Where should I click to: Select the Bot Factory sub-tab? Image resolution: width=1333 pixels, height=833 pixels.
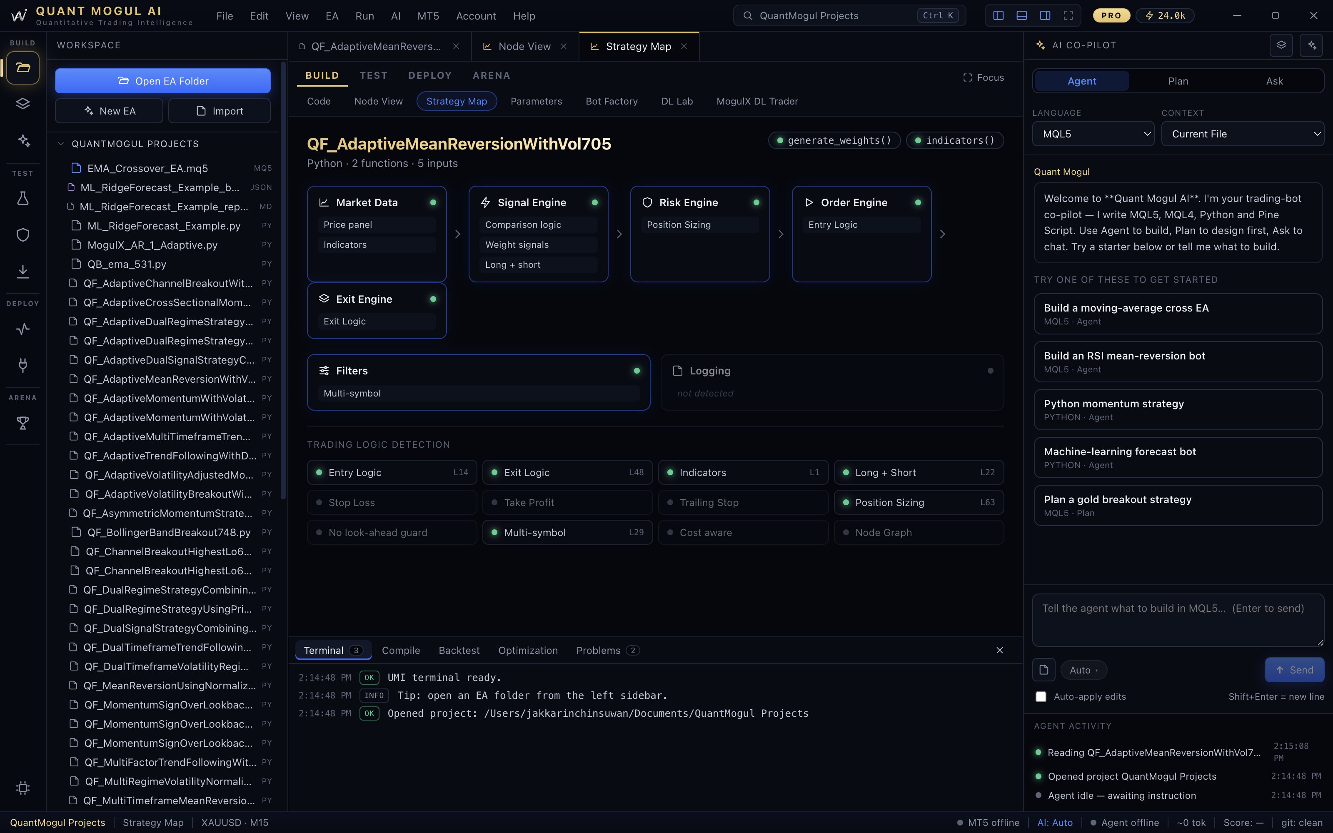tap(612, 101)
